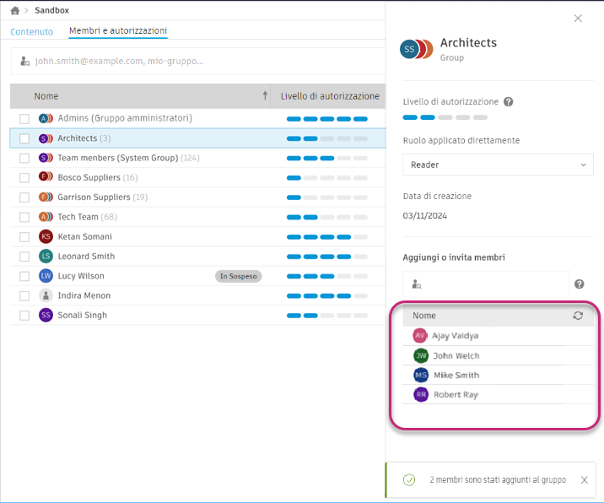The image size is (604, 503).
Task: Click Ajay Vaidya's AV avatar
Action: tap(420, 336)
